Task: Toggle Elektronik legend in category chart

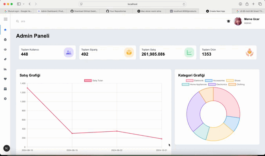Action: click(x=194, y=81)
